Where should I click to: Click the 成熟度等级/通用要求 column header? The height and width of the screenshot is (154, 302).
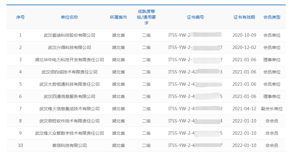146,17
